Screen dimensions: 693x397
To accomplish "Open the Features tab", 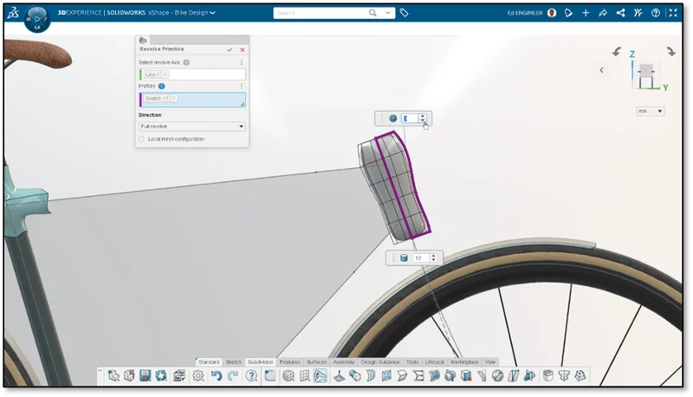I will click(x=289, y=361).
